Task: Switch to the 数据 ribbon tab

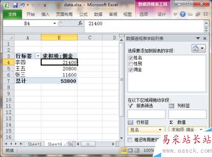Action: pos(98,14)
